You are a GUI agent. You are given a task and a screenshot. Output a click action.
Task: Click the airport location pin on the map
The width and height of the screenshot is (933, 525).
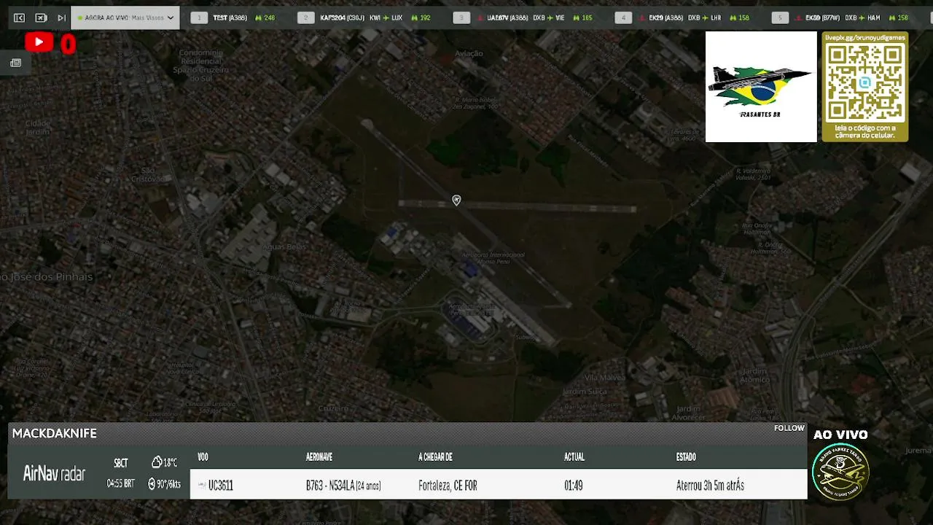(x=456, y=201)
